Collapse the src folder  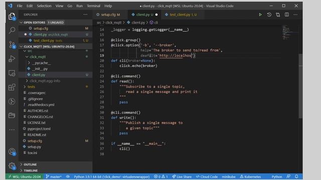[x=25, y=51]
